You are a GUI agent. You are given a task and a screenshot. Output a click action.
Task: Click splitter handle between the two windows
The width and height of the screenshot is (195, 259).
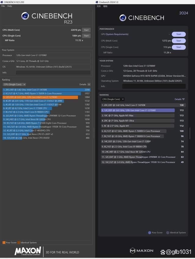[94, 133]
